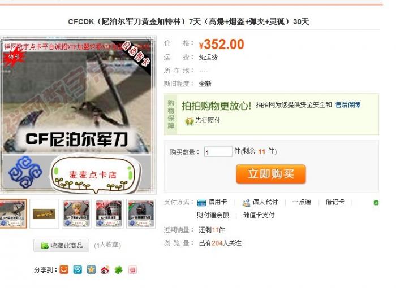Select 信用卡 credit card payment option
396x288 pixels.
click(212, 202)
